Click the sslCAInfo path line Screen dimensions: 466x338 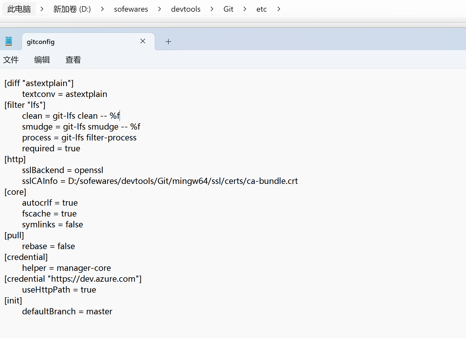[160, 181]
